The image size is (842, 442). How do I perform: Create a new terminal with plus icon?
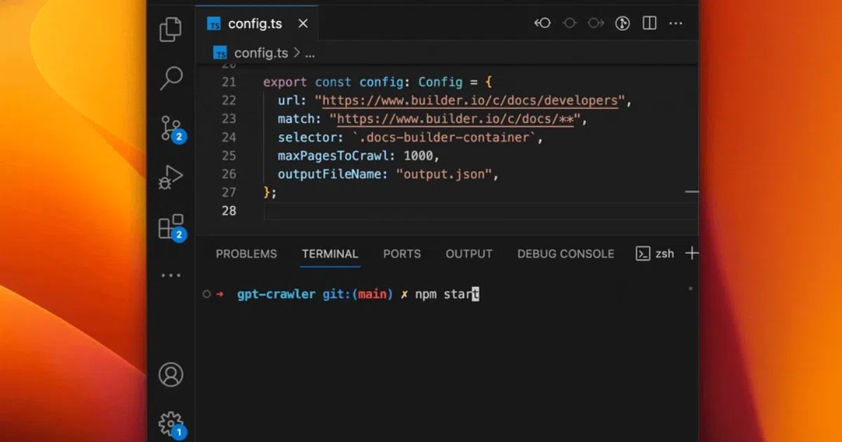(692, 253)
